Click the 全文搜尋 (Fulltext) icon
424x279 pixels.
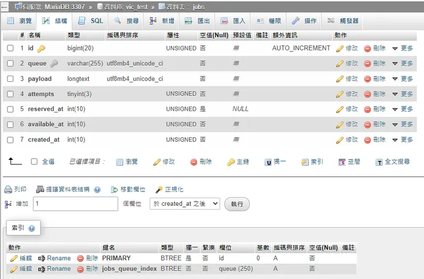click(379, 162)
